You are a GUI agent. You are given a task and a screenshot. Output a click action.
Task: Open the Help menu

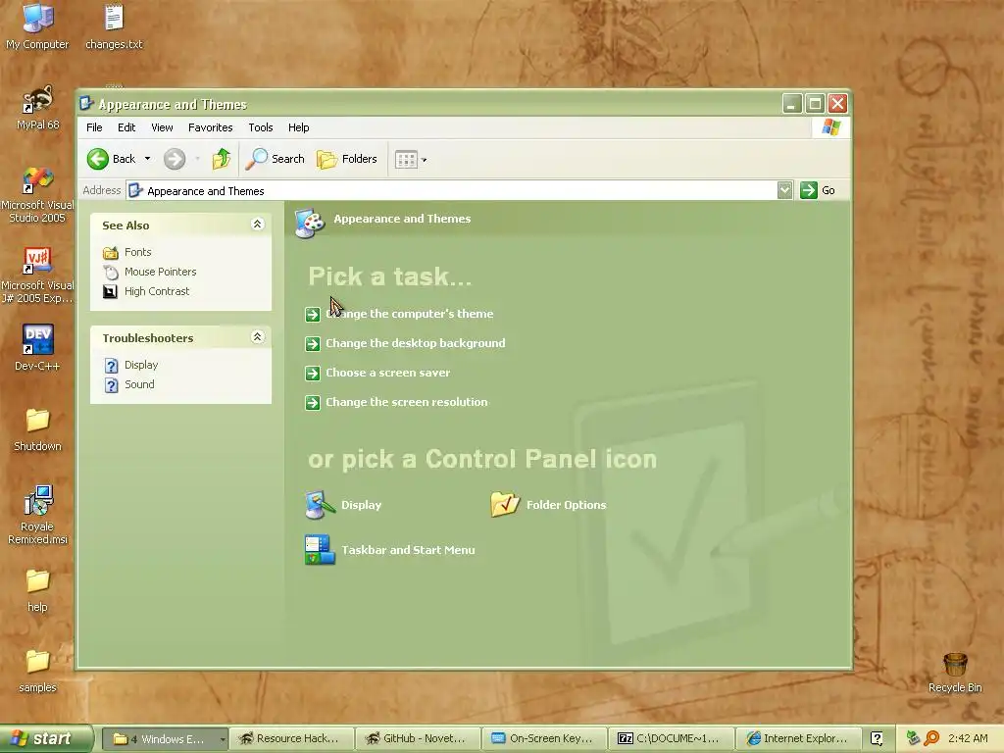click(x=298, y=127)
